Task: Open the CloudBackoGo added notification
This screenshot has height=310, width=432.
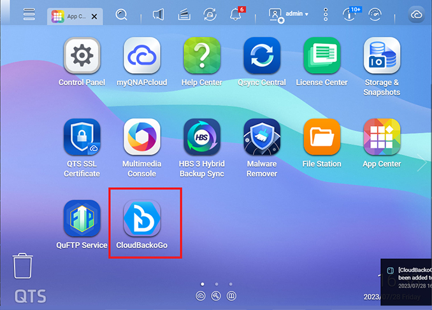Action: pos(406,281)
